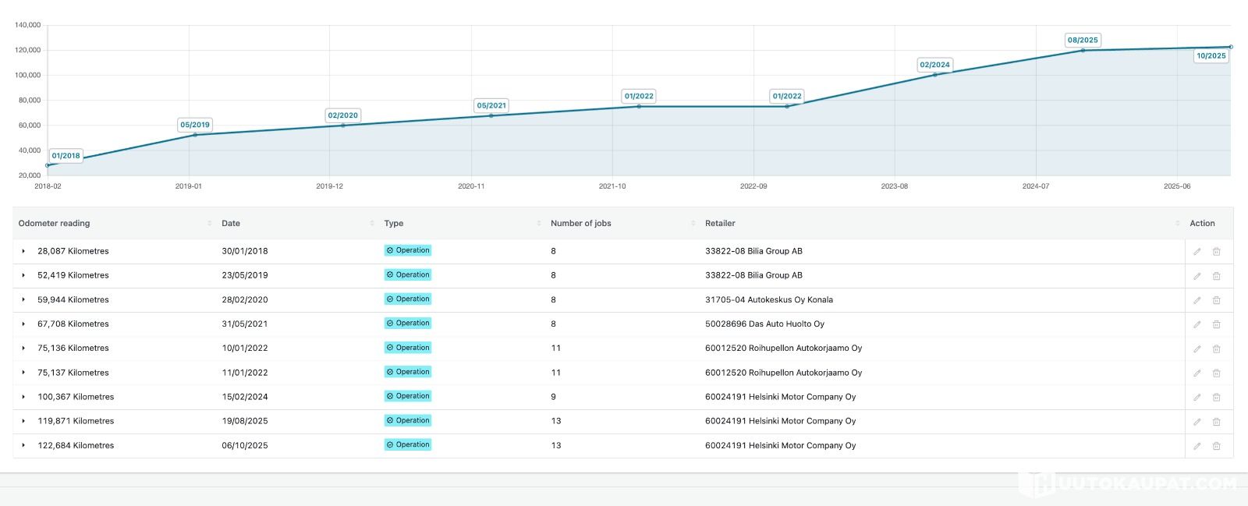
Task: Delete the 28,087 Kilometres record via trash icon
Action: click(x=1216, y=252)
